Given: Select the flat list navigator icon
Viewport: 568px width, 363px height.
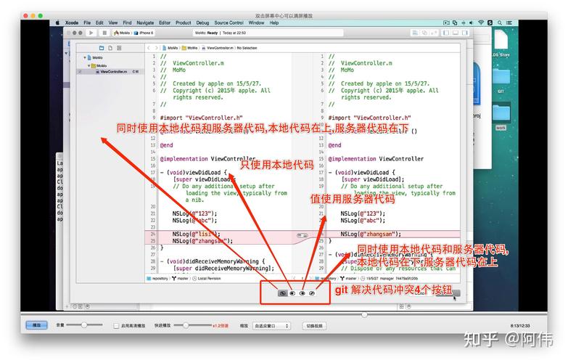Looking at the screenshot, I should 119,48.
